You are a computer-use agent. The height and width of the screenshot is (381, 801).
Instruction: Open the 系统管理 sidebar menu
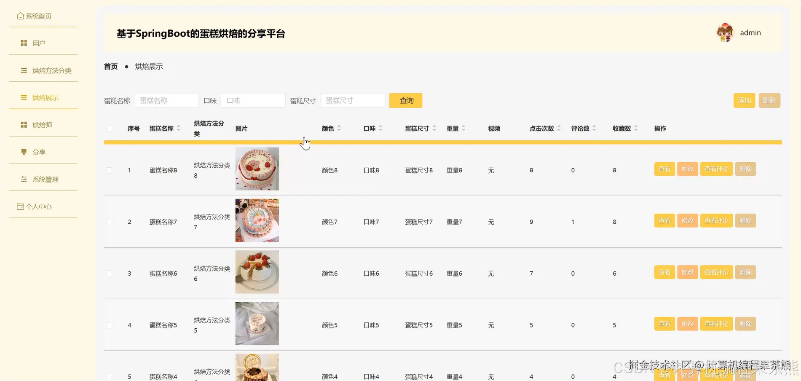click(43, 180)
